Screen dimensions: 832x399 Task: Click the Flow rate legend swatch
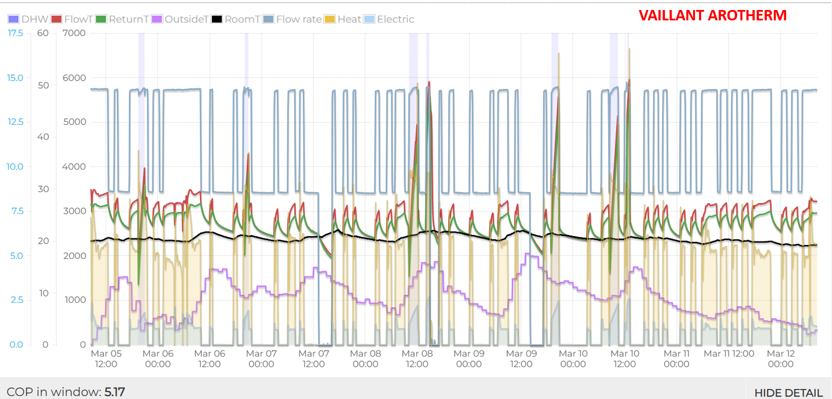tap(268, 19)
